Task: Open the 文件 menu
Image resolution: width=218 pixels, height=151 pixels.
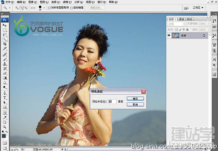Action: [10, 2]
